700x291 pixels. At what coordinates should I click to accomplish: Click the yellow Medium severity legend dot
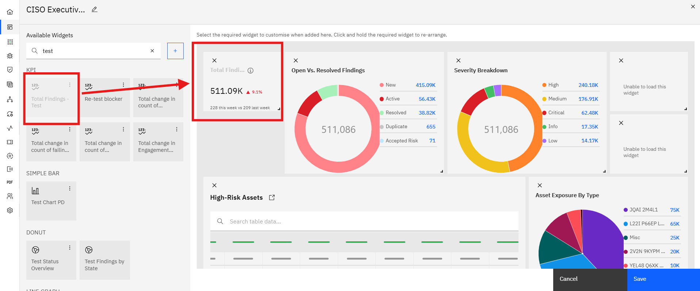(544, 99)
